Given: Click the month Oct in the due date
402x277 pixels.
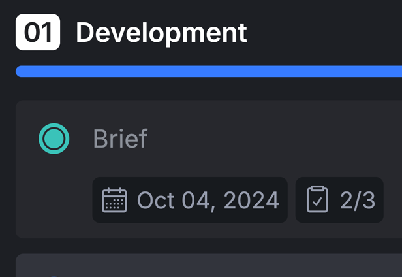Looking at the screenshot, I should pyautogui.click(x=156, y=201).
